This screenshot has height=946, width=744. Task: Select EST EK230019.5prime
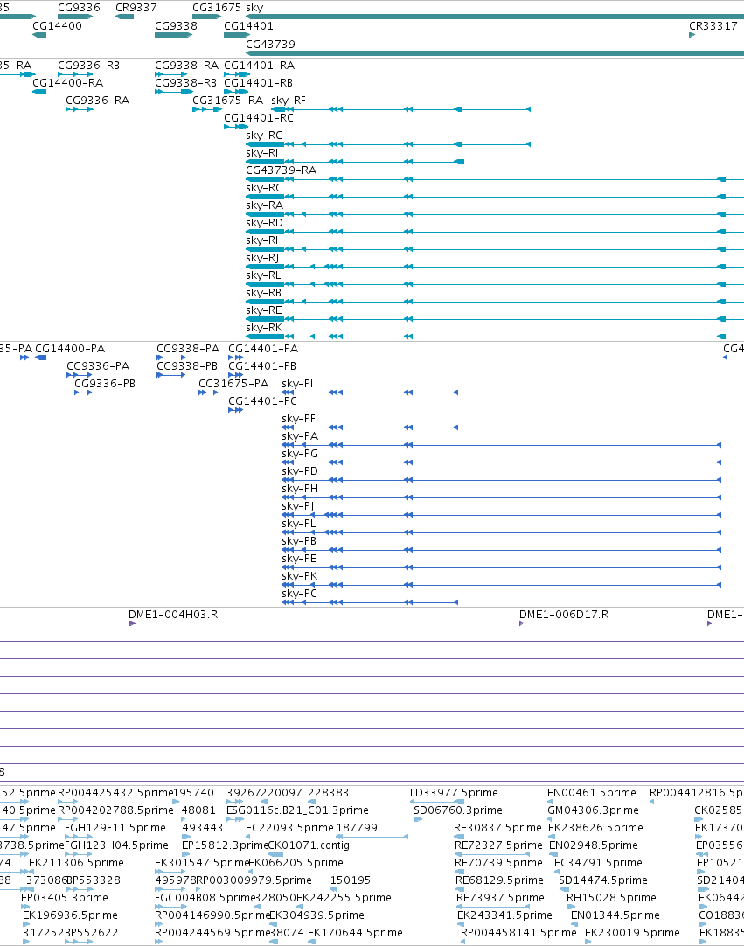632,933
